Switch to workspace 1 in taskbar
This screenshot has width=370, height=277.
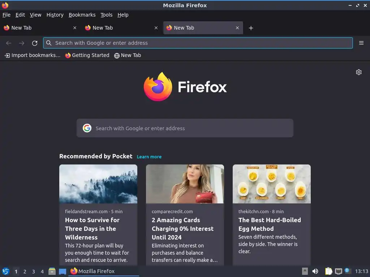tap(16, 272)
